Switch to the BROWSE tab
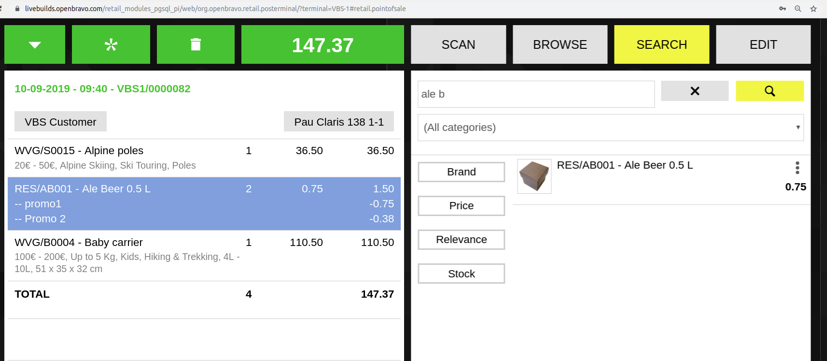This screenshot has width=827, height=361. click(560, 44)
